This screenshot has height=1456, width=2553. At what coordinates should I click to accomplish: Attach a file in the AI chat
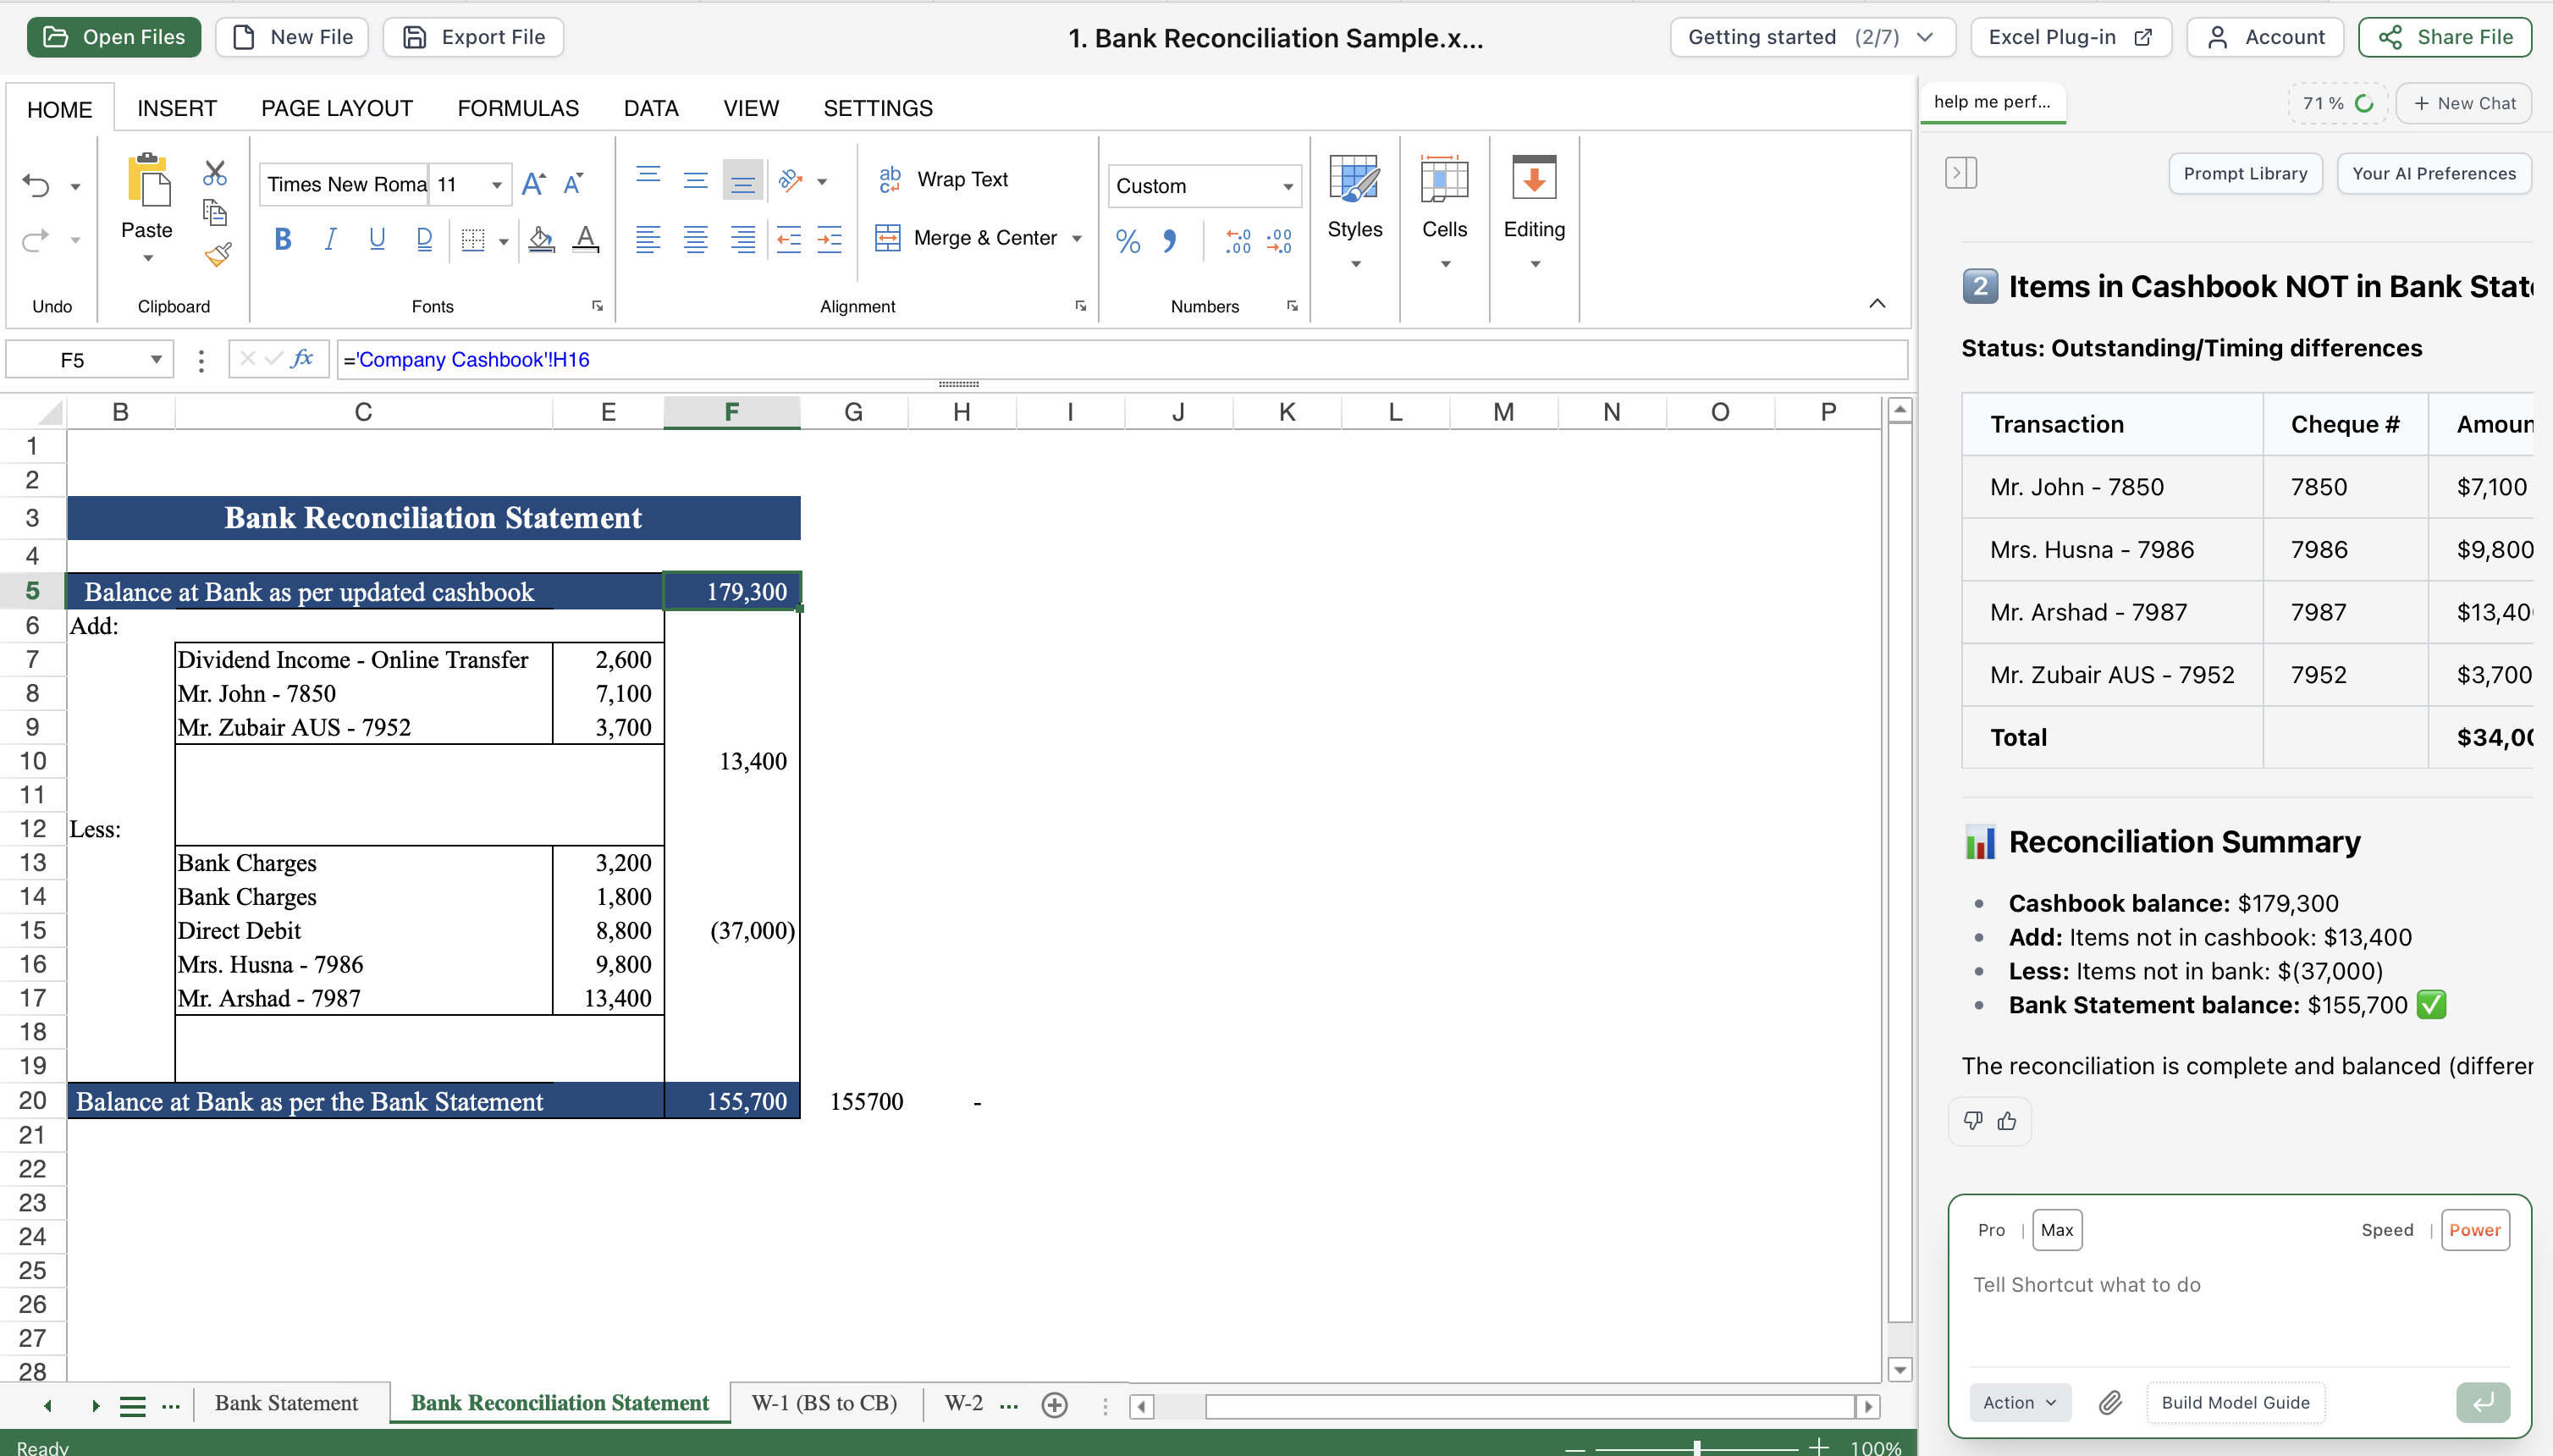coord(2110,1402)
